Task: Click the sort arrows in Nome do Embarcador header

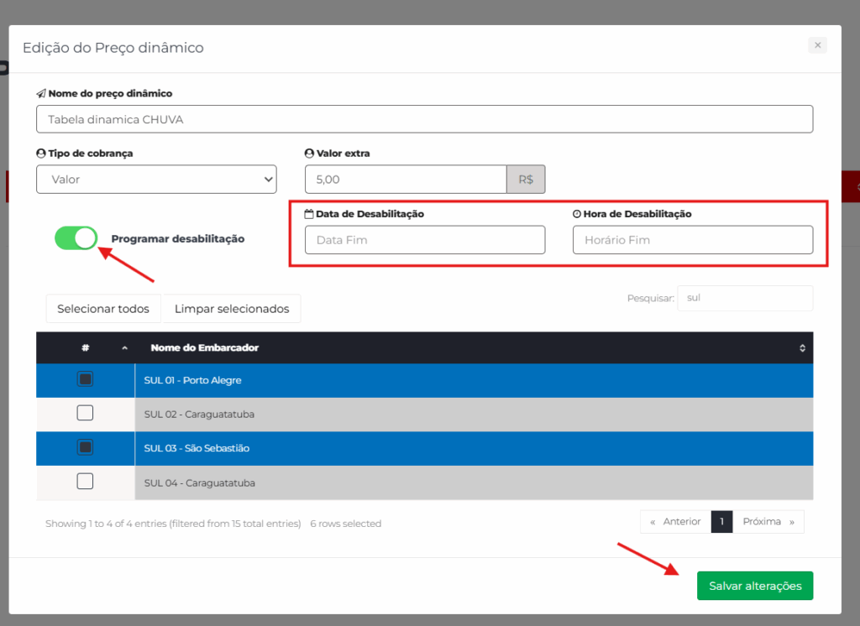Action: click(x=801, y=348)
